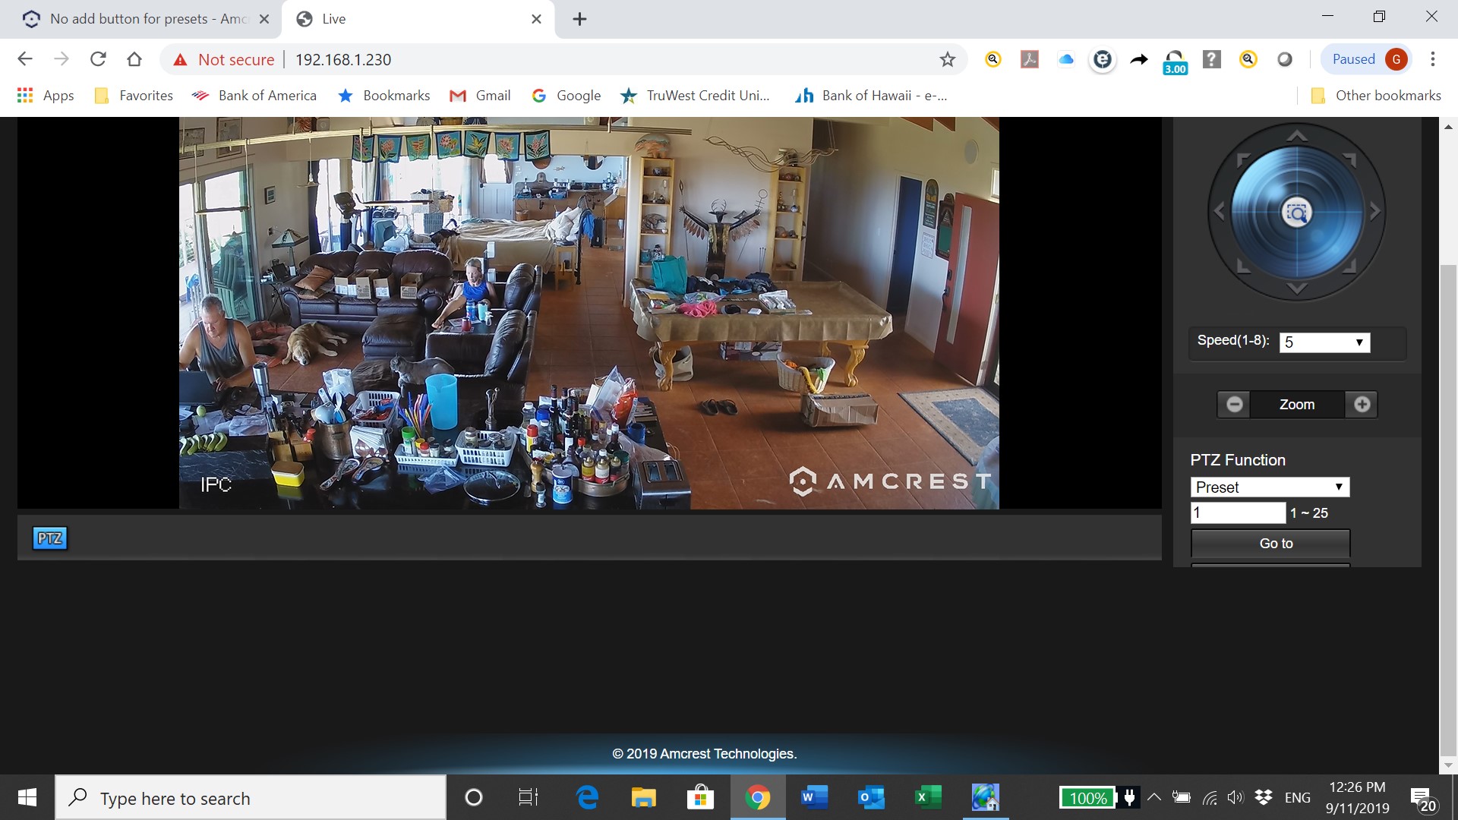
Task: Click the PTZ blue toggle button
Action: [x=49, y=538]
